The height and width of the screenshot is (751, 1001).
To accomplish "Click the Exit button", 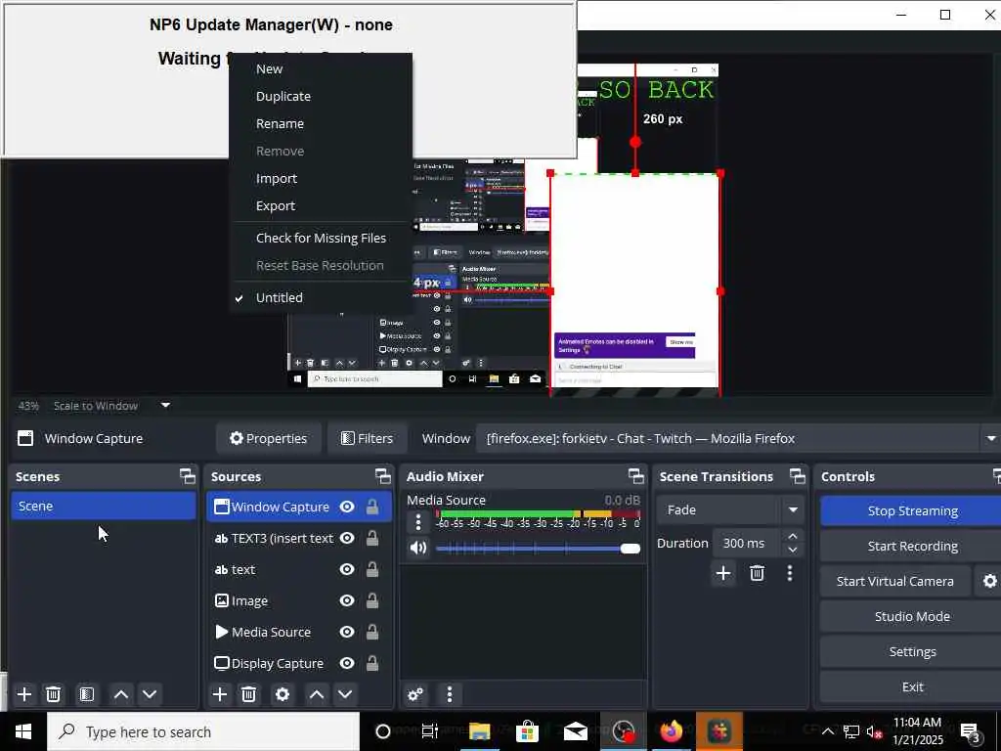I will tap(912, 686).
